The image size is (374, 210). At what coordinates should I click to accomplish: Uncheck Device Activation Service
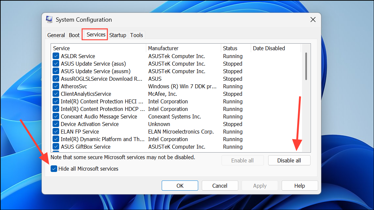point(56,124)
